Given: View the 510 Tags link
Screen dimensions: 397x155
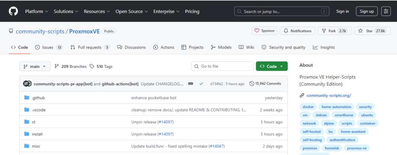Looking at the screenshot, I should [101, 66].
